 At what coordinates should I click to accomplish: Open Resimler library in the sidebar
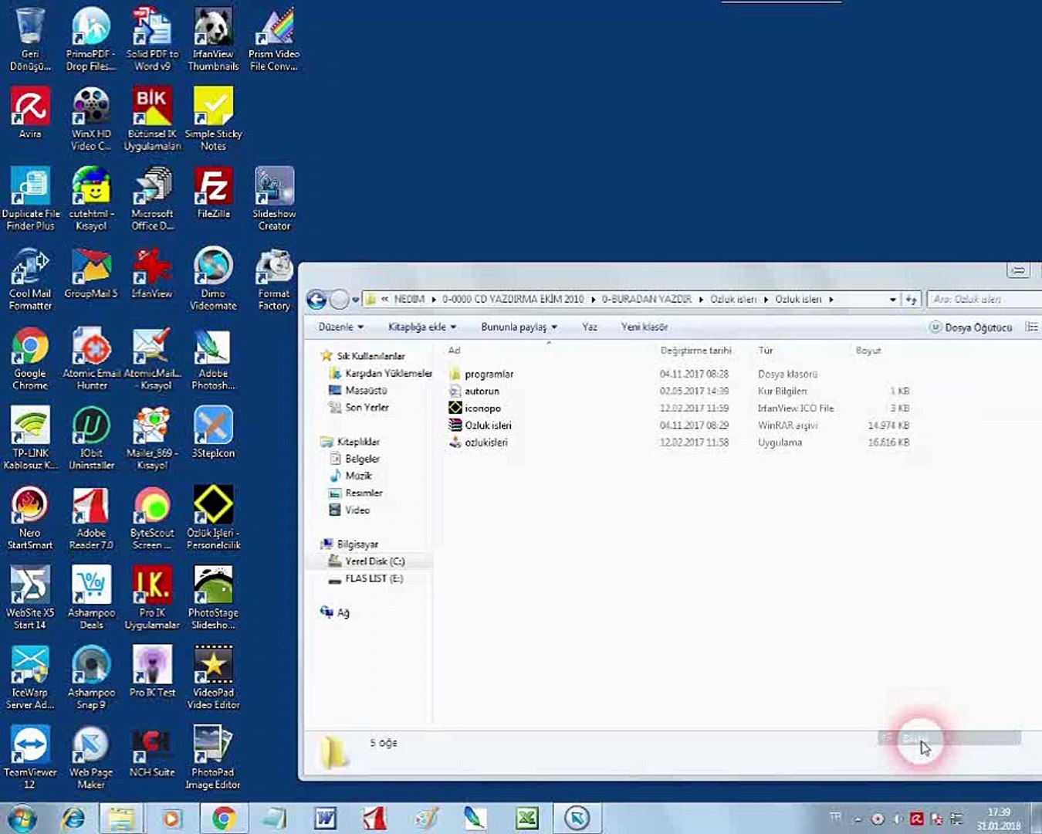356,493
